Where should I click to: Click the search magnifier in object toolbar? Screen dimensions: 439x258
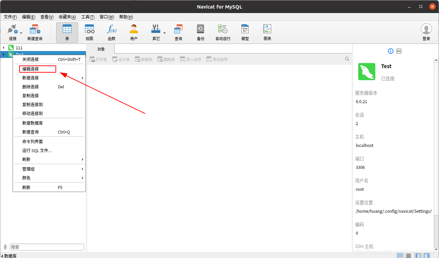[347, 59]
